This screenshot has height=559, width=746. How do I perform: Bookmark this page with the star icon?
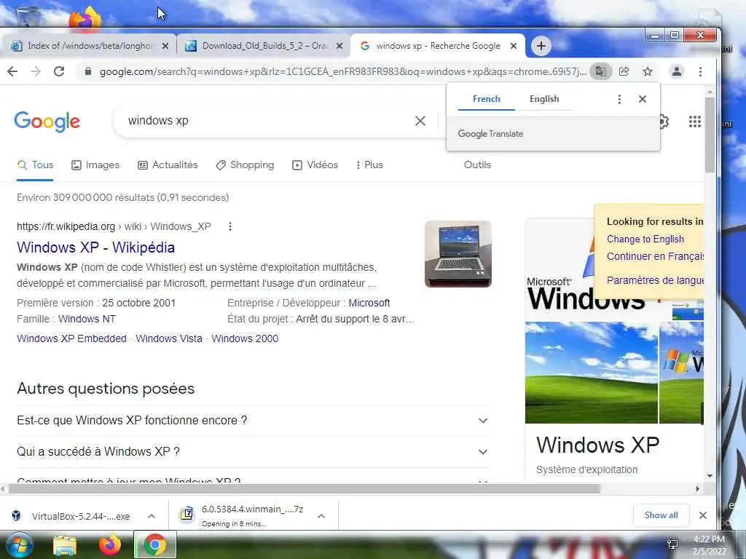[648, 72]
